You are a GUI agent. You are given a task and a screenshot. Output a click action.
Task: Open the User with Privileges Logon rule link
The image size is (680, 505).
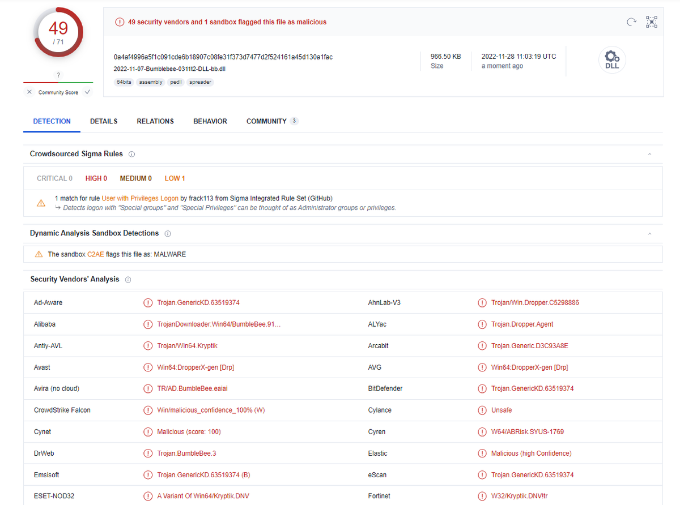point(140,199)
